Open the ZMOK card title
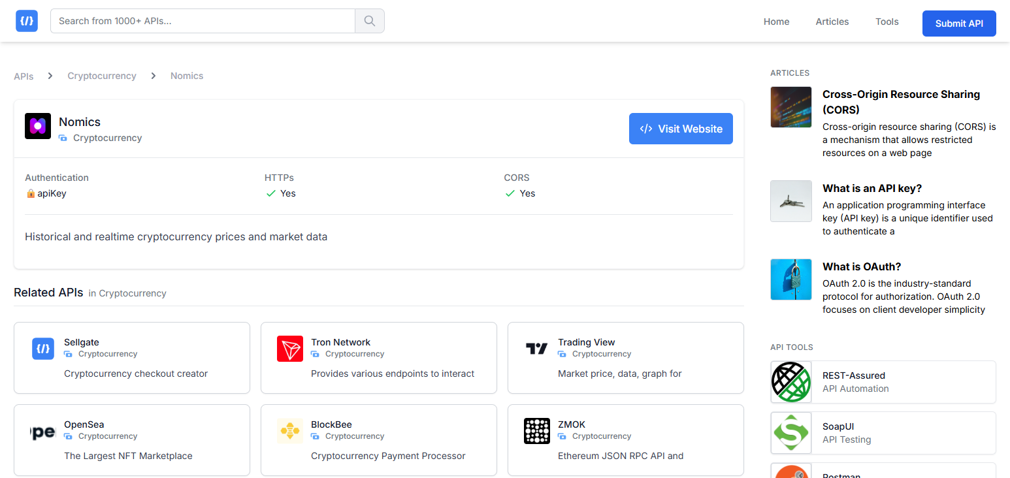The width and height of the screenshot is (1010, 478). (x=572, y=424)
